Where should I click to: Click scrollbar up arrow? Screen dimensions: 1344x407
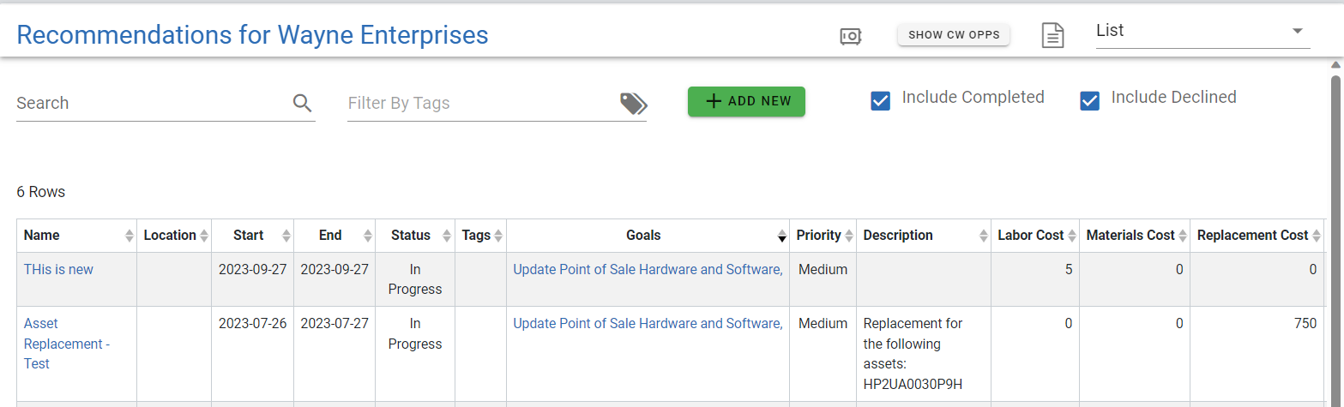(x=1335, y=64)
